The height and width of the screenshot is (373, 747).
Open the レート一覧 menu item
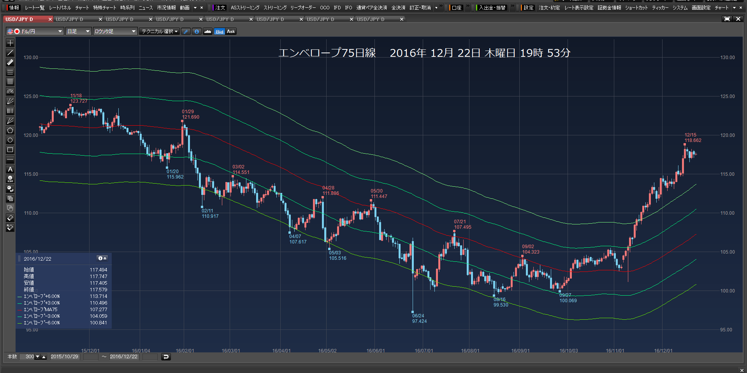coord(35,8)
